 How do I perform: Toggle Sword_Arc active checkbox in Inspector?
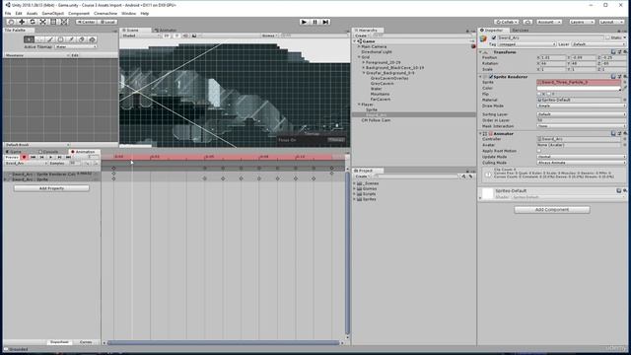494,37
